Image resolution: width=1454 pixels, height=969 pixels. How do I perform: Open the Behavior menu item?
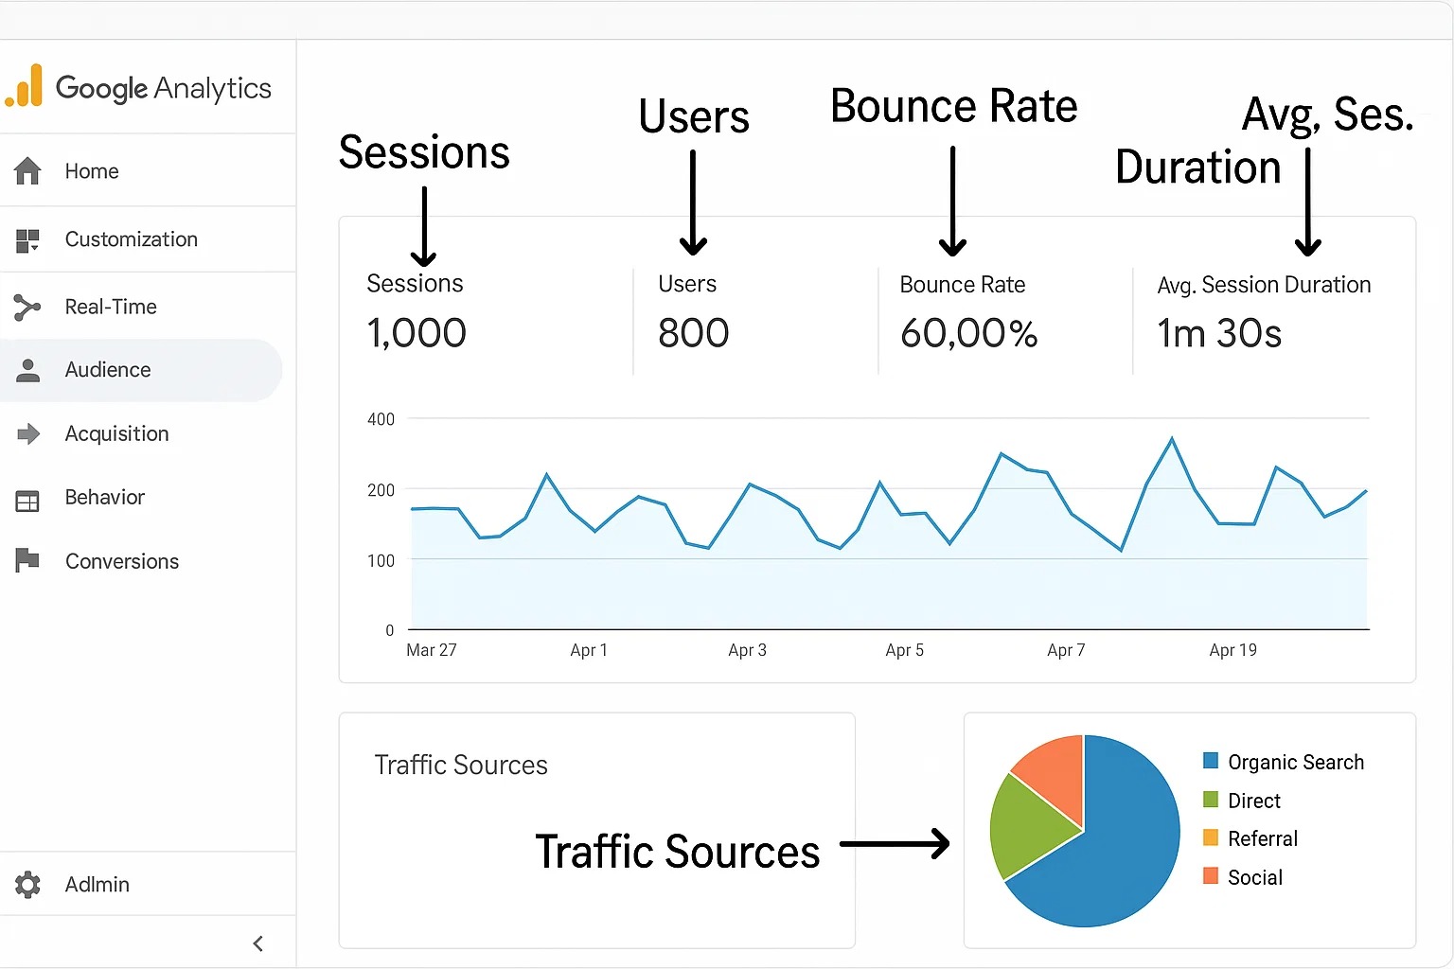tap(104, 498)
